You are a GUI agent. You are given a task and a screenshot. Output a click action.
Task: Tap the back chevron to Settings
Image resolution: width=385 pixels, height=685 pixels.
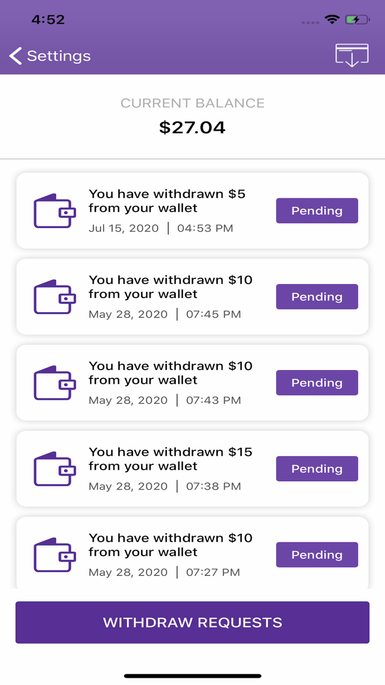(x=15, y=56)
